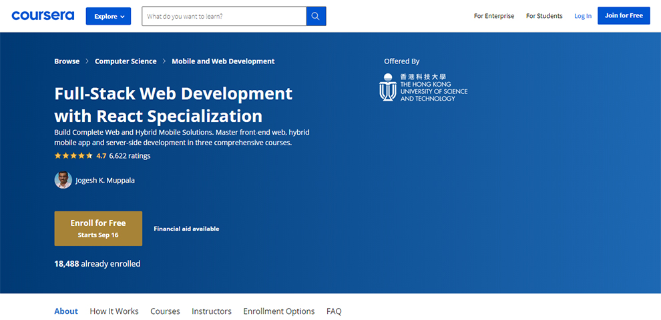Click the star rating icons
Screen dimensions: 661x320
73,156
